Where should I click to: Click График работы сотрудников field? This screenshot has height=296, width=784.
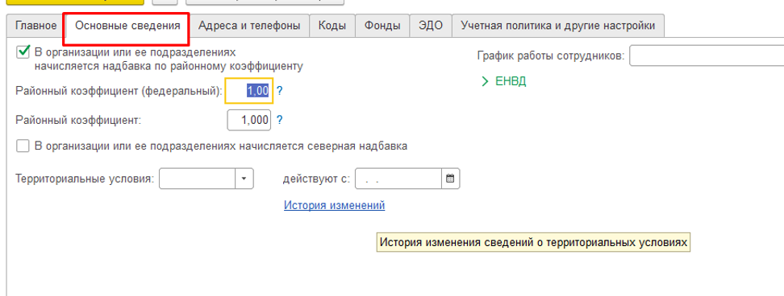pos(707,55)
